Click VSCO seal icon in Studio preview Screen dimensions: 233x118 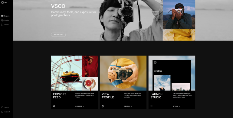[x=155, y=62]
